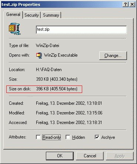Tick the Hidden attribute checkbox
This screenshot has height=164, width=137.
pyautogui.click(x=68, y=137)
